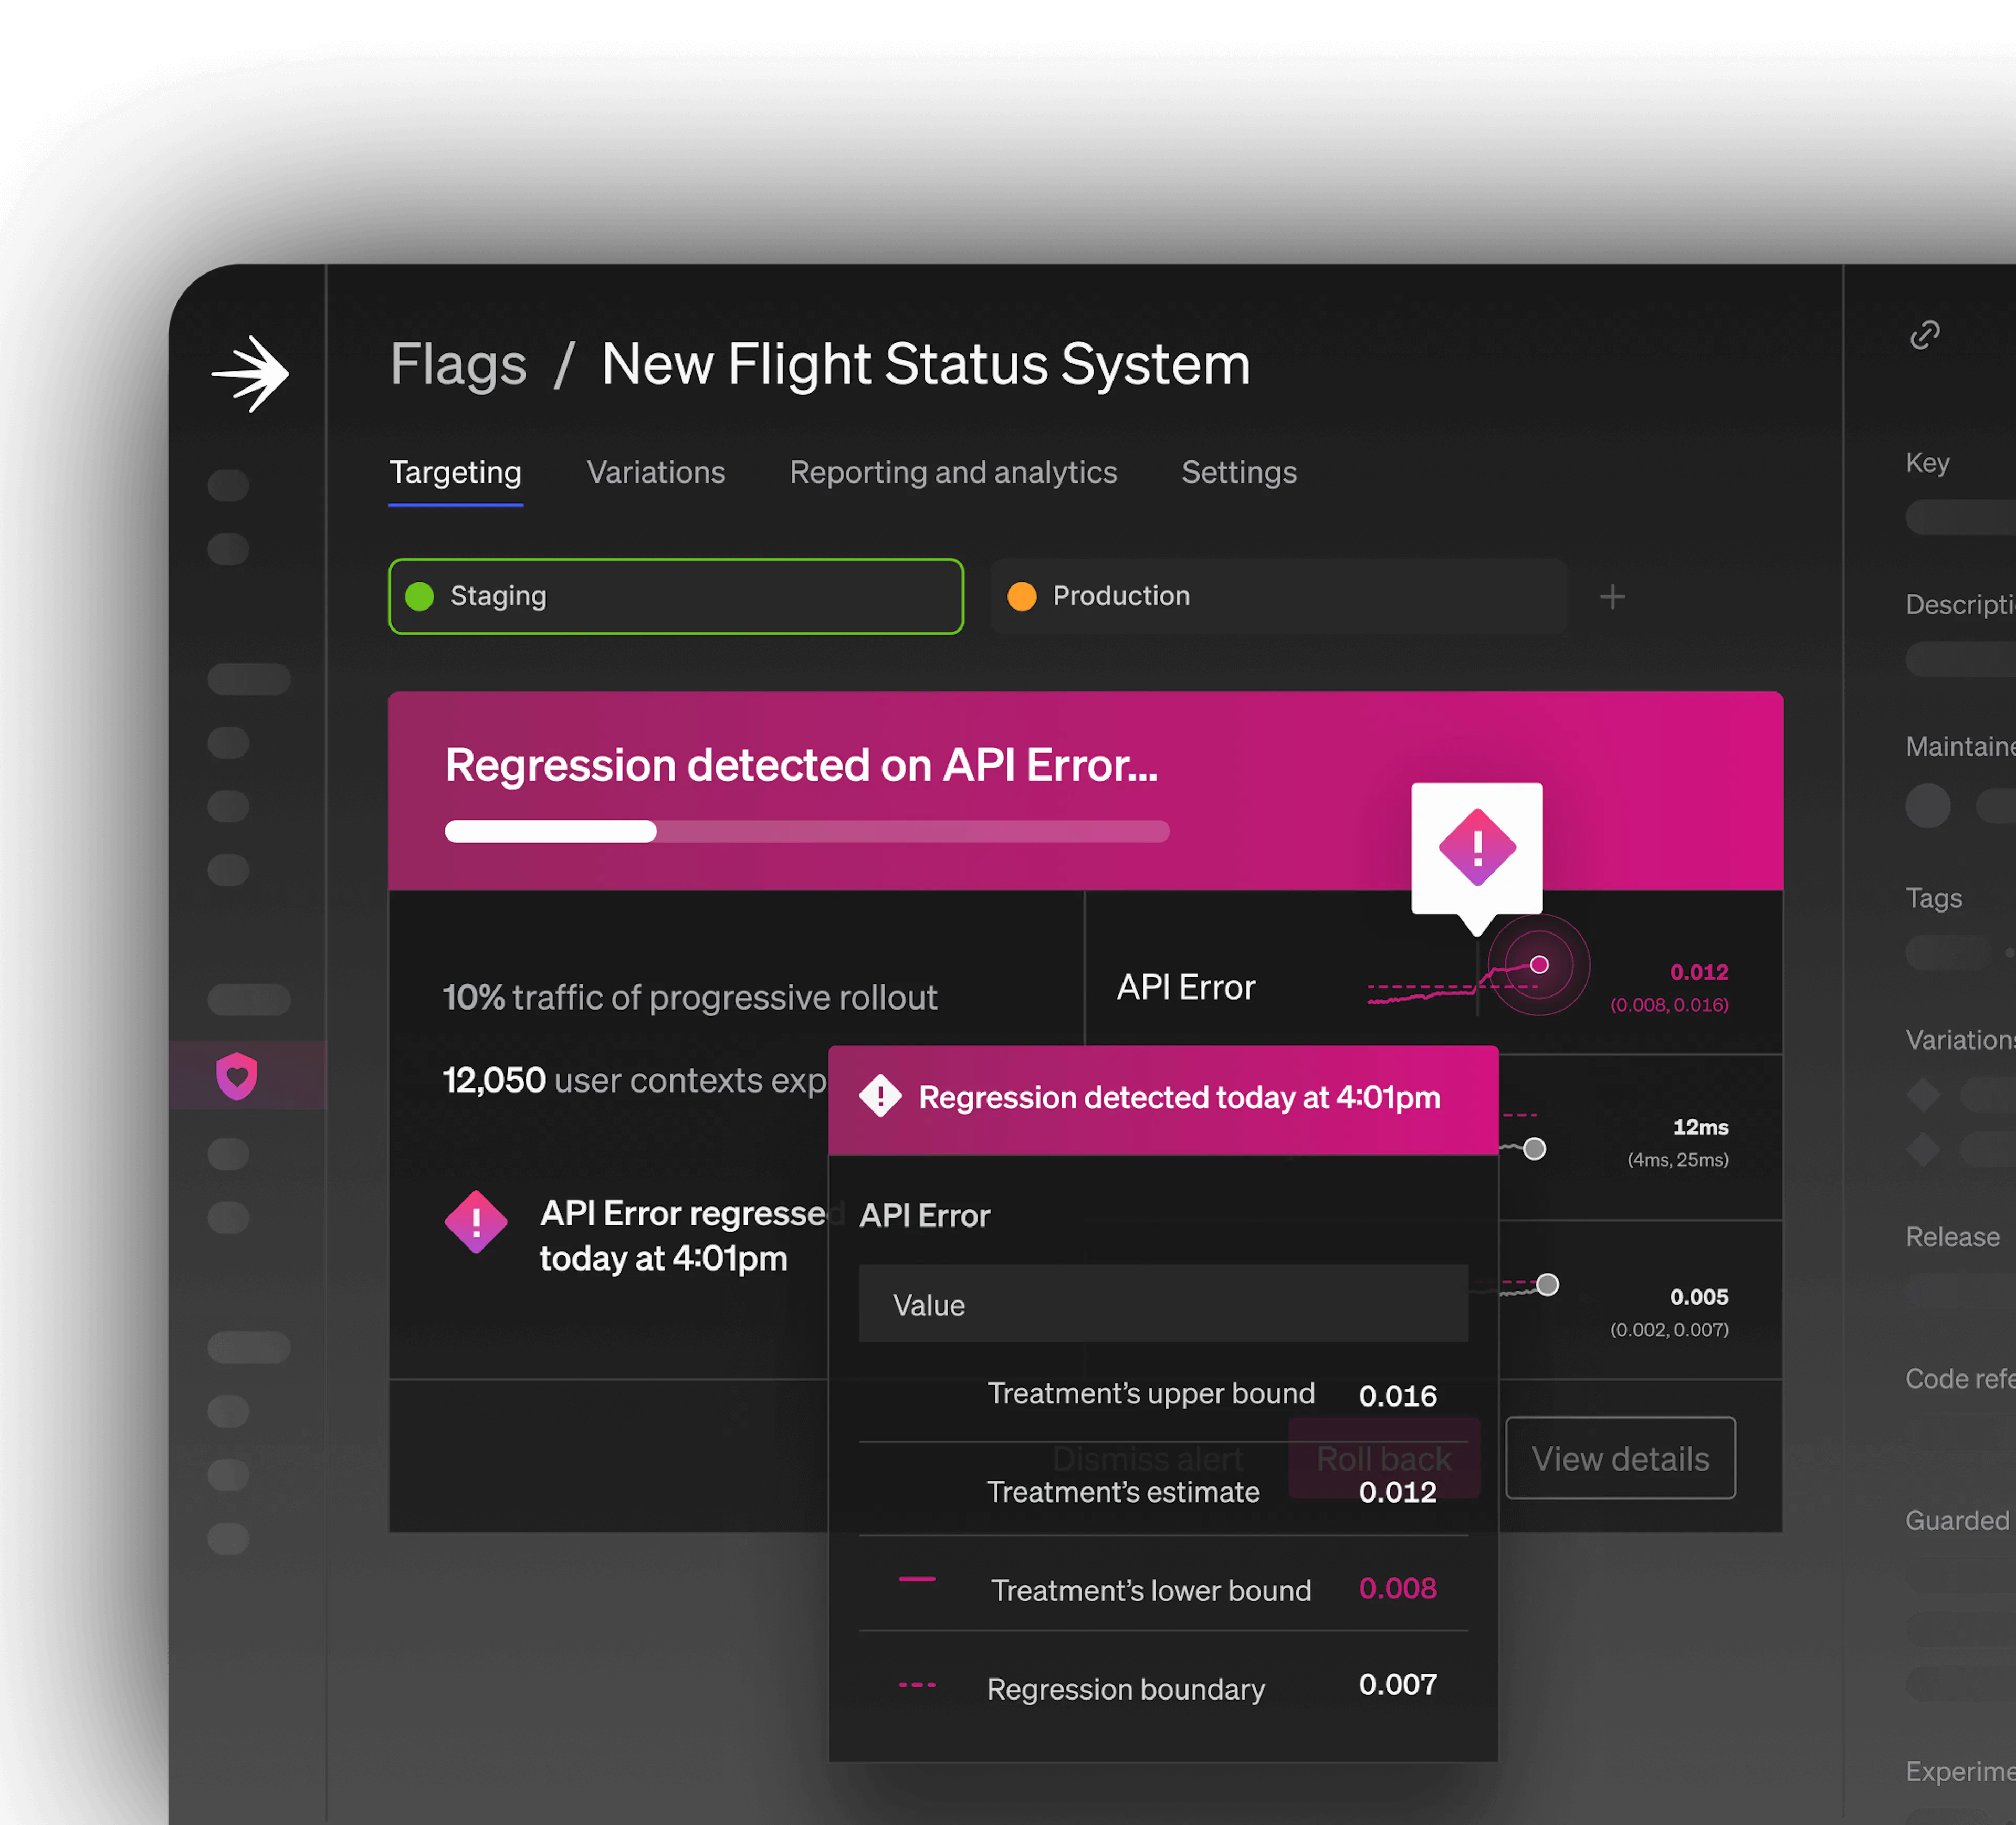Click Treatment's lower bound value 0.008
Image resolution: width=2016 pixels, height=1825 pixels.
(x=1397, y=1588)
